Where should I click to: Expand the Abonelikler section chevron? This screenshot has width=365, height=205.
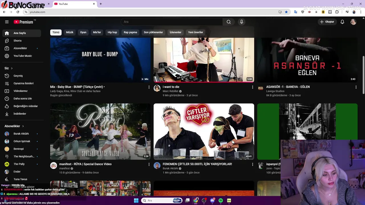[23, 126]
